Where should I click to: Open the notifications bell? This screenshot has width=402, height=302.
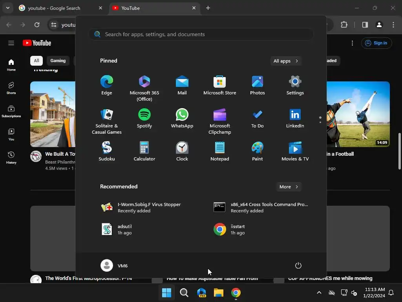pos(391,293)
